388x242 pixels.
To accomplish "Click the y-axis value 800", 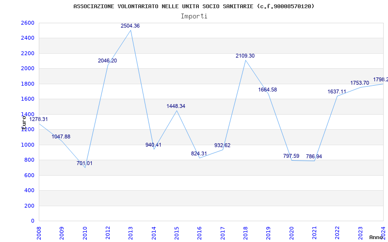I will 30,160.
